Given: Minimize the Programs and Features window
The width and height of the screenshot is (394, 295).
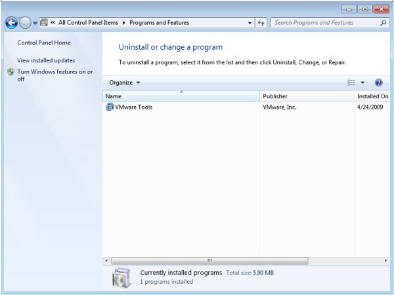Looking at the screenshot, I should coord(349,9).
